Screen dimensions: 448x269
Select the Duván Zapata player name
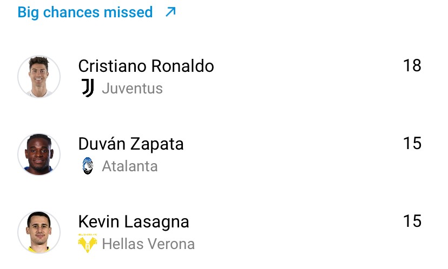tap(131, 144)
